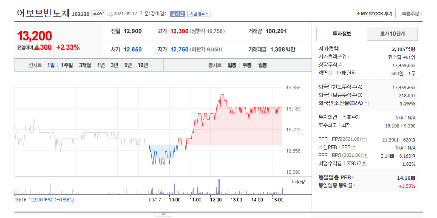Screen dimensions: 437x218
Task: Click the current price 13,200
Action: 34,36
